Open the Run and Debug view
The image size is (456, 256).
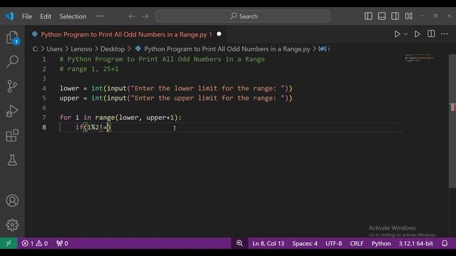12,111
